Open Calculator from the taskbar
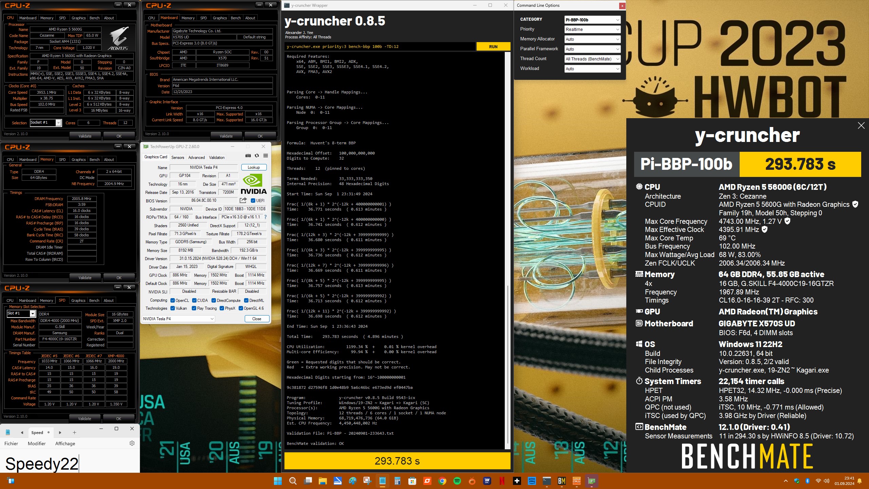 pos(397,481)
